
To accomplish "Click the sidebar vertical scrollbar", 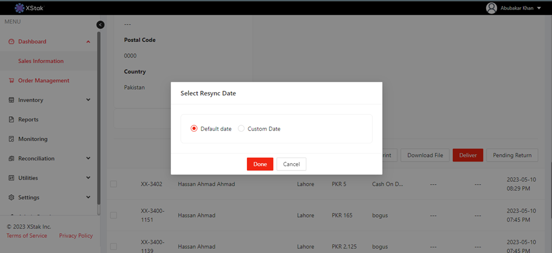I will point(99,113).
